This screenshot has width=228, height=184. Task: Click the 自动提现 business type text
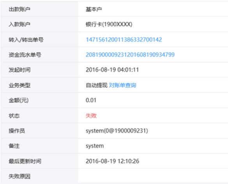tap(96, 85)
